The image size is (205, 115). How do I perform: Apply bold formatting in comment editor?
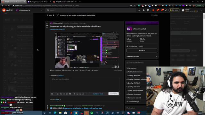pyautogui.click(x=52, y=94)
